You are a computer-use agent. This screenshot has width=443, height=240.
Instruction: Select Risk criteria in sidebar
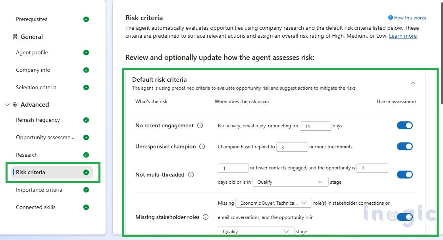pyautogui.click(x=52, y=172)
